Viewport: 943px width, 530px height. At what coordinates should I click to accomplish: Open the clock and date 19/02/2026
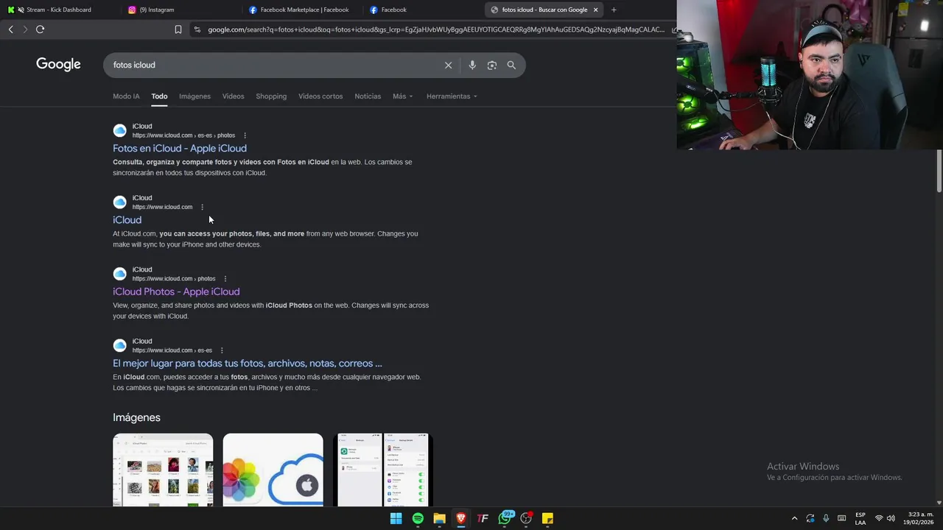919,518
